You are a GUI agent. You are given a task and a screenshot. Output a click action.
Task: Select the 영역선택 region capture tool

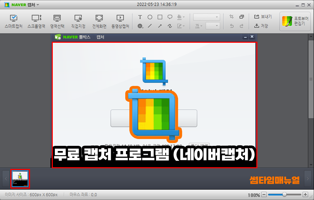coord(57,21)
